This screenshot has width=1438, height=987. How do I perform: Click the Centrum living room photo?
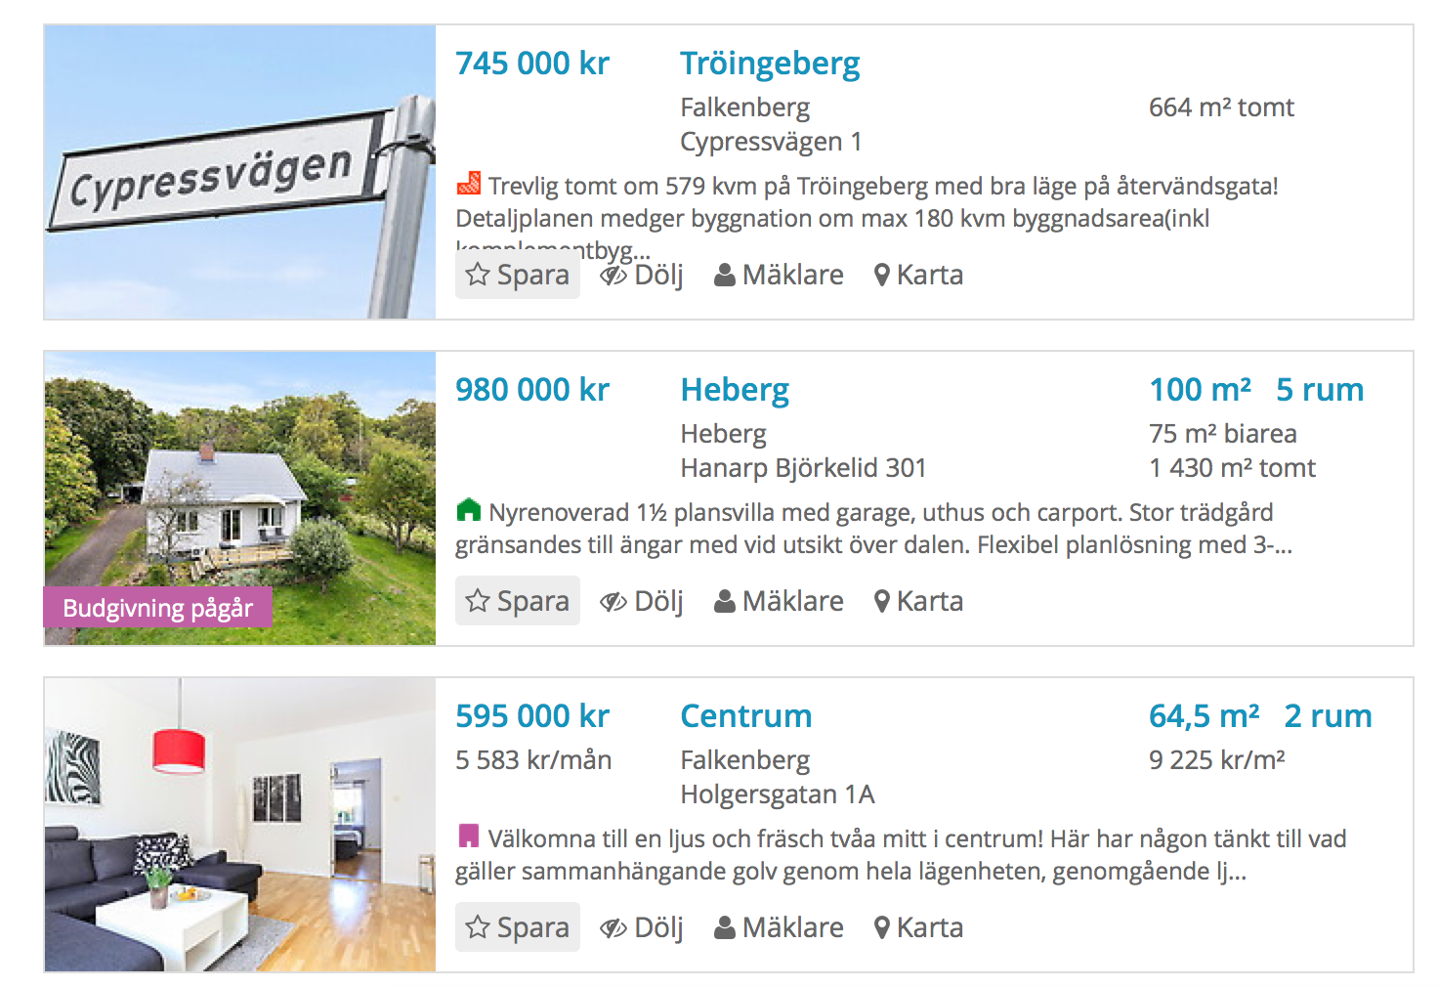point(240,825)
